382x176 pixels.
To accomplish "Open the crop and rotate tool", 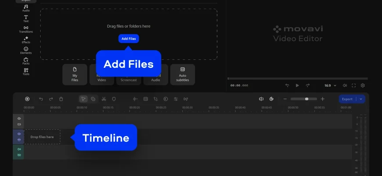I will tap(156, 99).
